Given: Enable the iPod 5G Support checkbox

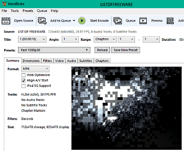Looking at the screenshot, I should [x=23, y=86].
